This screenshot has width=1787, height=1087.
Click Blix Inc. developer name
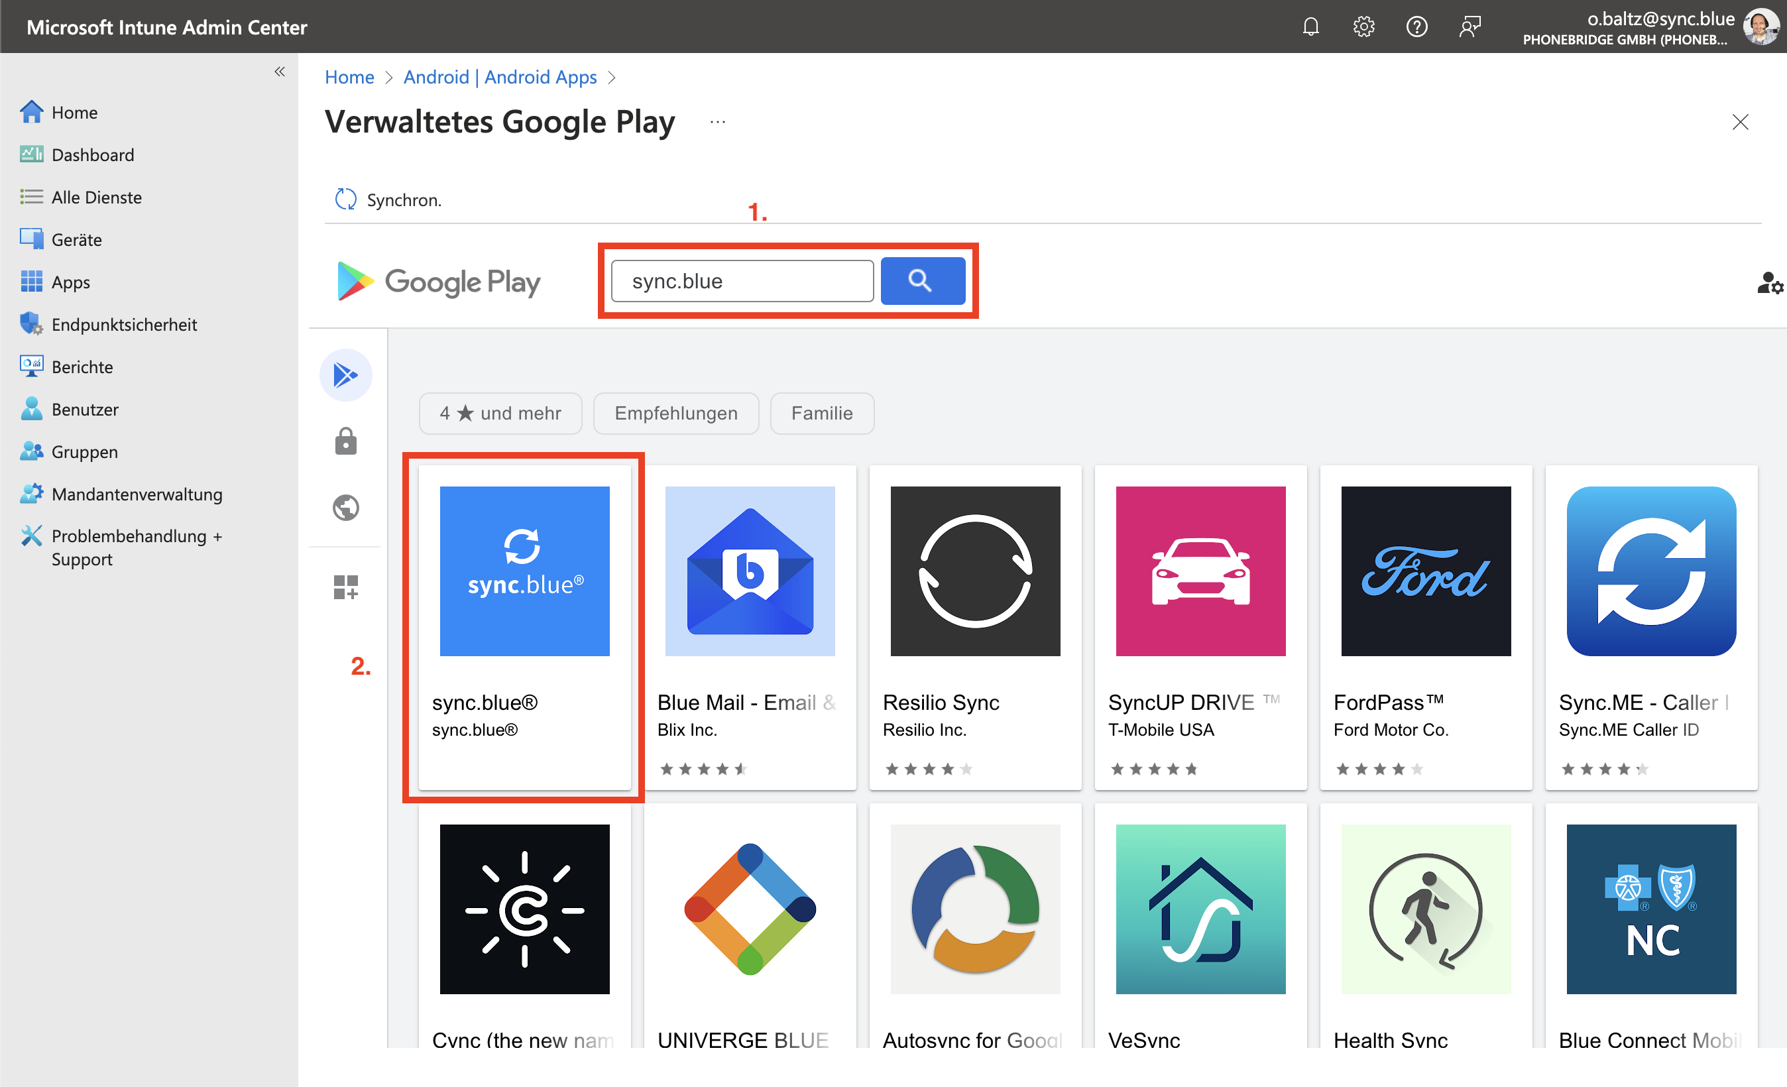pos(687,730)
